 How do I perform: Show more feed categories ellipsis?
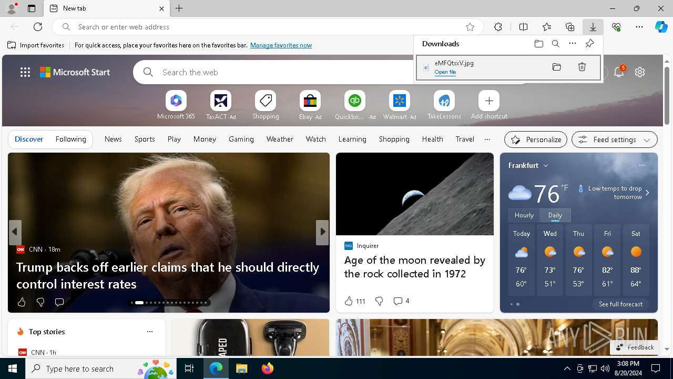487,139
